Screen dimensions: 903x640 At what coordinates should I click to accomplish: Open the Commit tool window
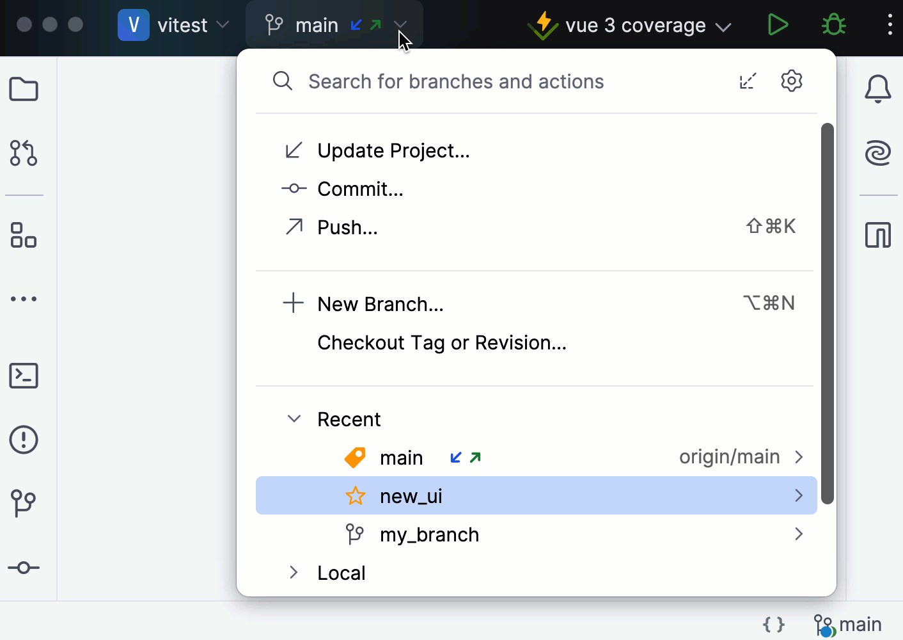[x=24, y=567]
